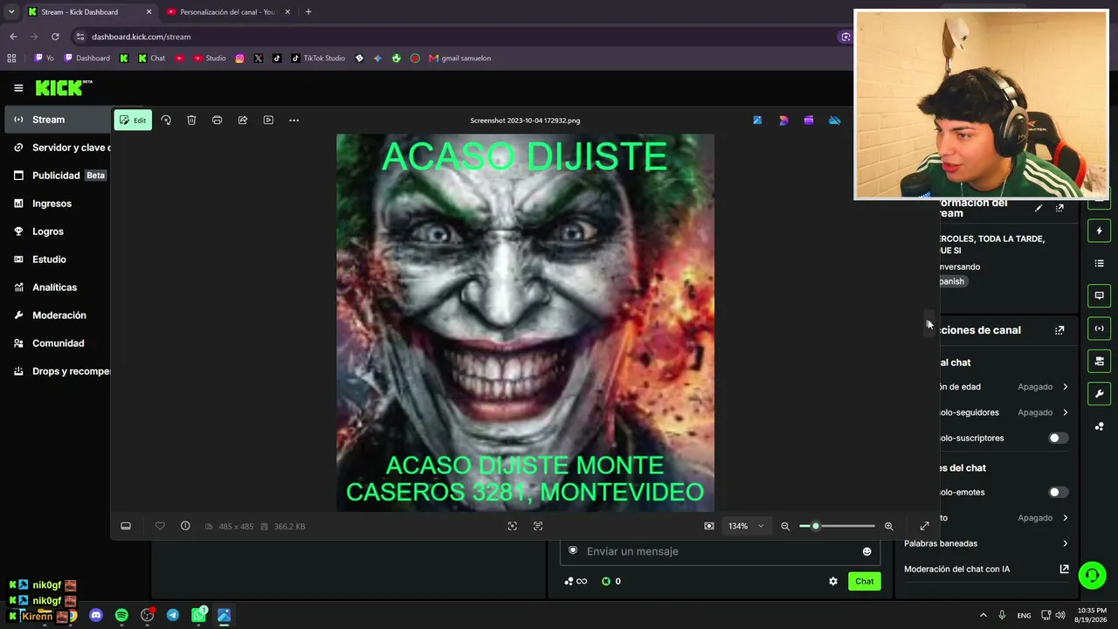
Task: Open Drops y recompensas in the sidebar
Action: pos(58,371)
